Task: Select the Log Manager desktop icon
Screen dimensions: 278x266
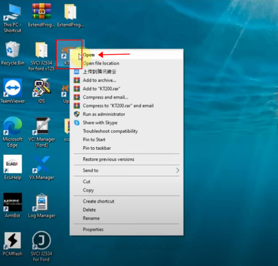Action: [x=41, y=202]
